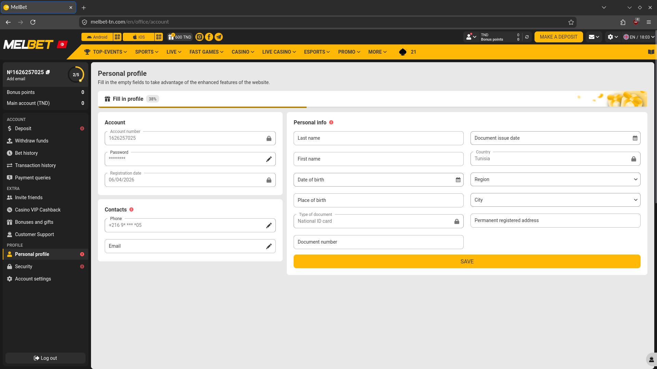Edit the password with pencil icon
The width and height of the screenshot is (657, 369).
[x=269, y=159]
